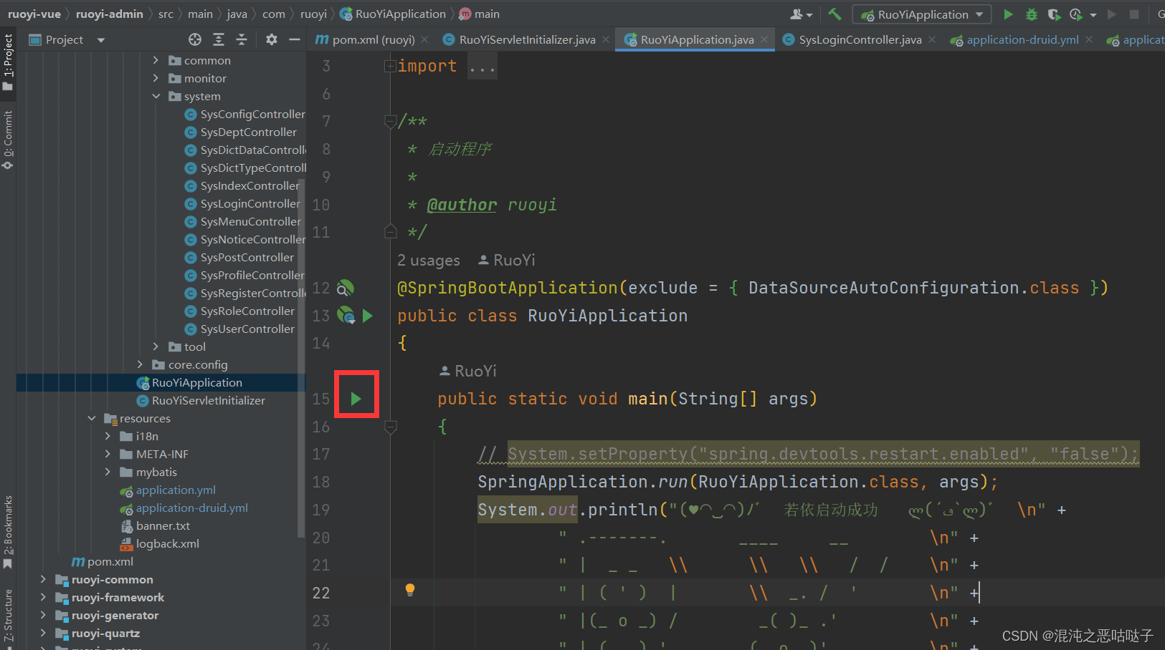Expand the monitor package folder
Image resolution: width=1165 pixels, height=650 pixels.
point(156,78)
